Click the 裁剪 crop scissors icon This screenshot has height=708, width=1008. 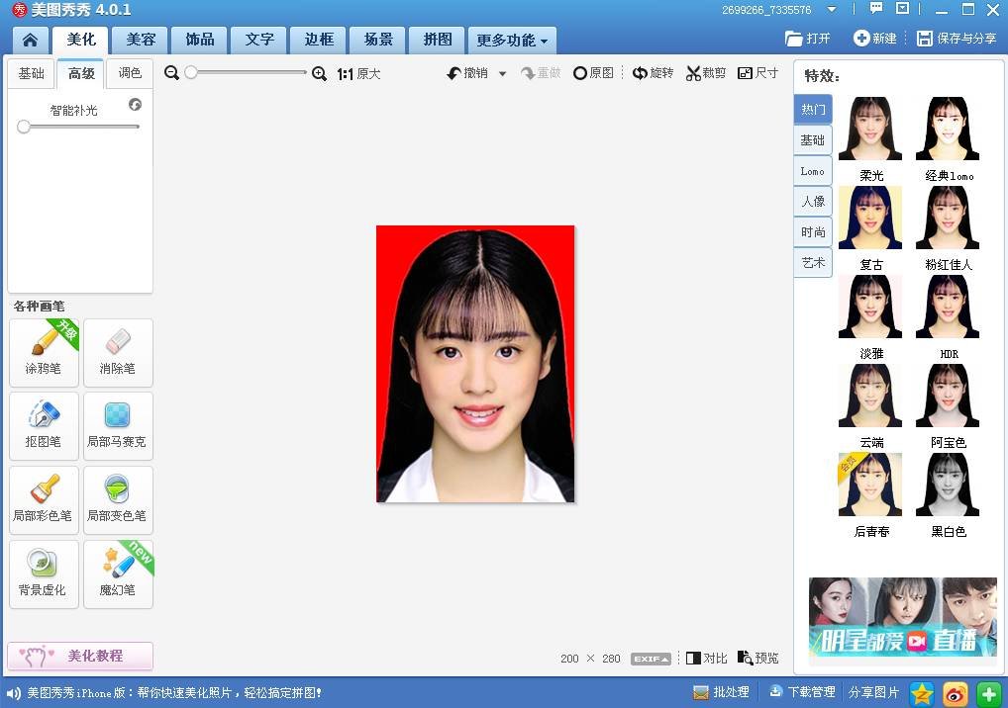694,73
